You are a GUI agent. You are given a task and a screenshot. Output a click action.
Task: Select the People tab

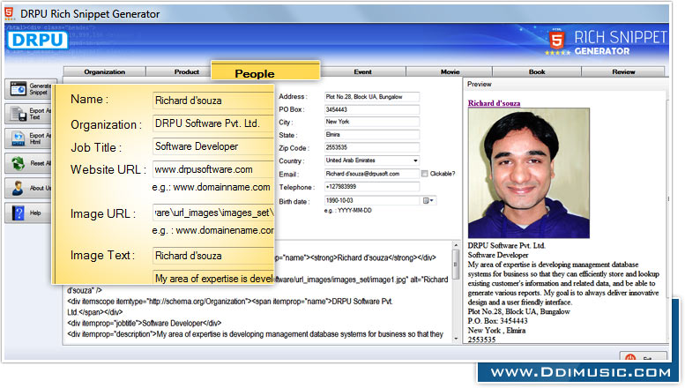[265, 71]
